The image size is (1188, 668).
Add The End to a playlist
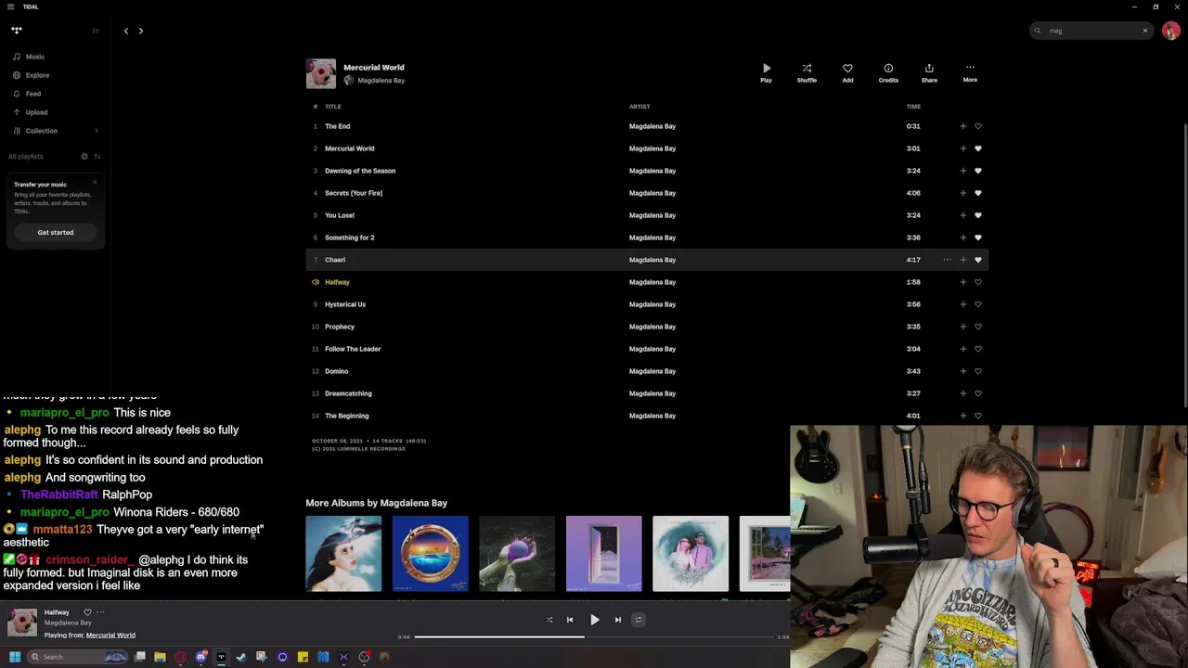pos(962,126)
